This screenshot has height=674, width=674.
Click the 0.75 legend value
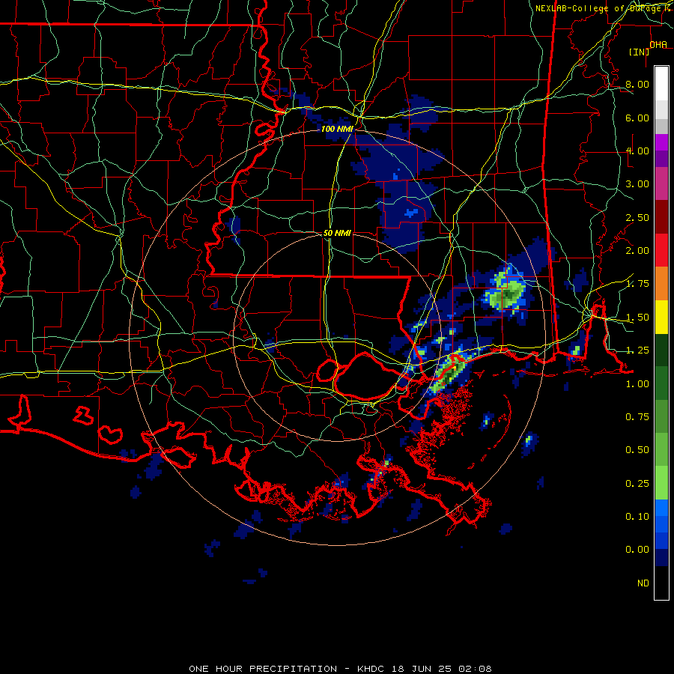[x=637, y=417]
